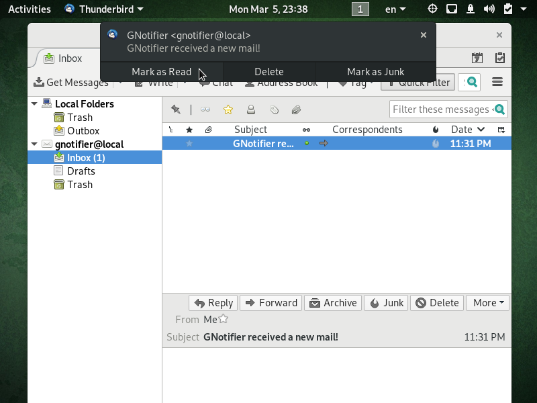
Task: Mark the notification mail as junk
Action: pos(376,72)
